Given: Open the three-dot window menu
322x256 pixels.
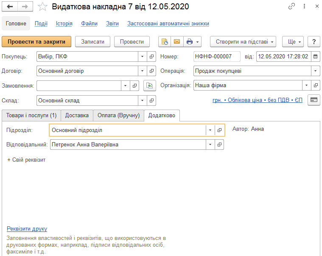Looking at the screenshot, I should [x=304, y=6].
